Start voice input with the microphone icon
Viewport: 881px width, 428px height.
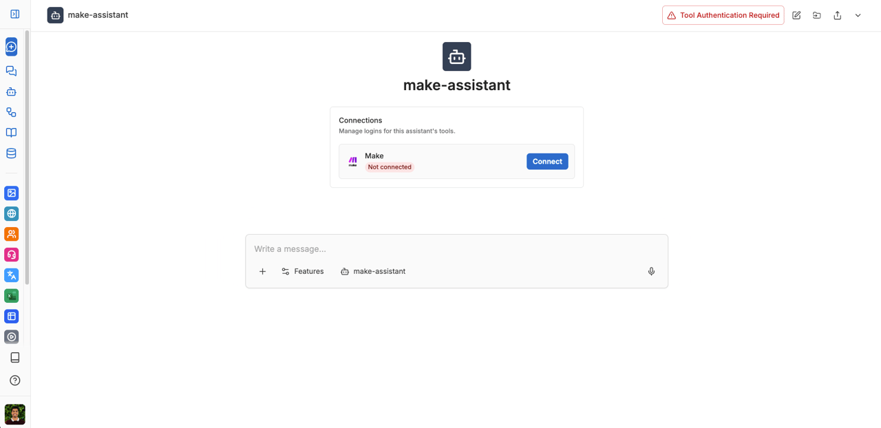click(651, 272)
